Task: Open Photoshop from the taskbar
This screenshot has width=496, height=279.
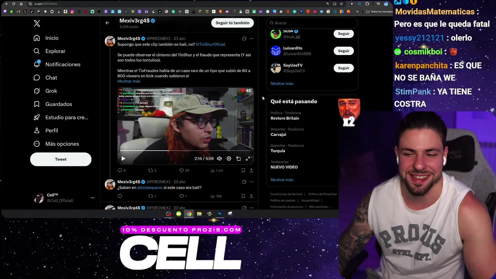Action: point(220,214)
